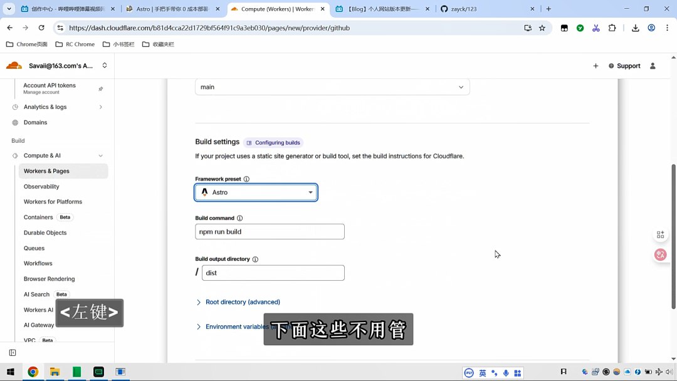
Task: Open Durable Objects in sidebar
Action: pyautogui.click(x=45, y=232)
